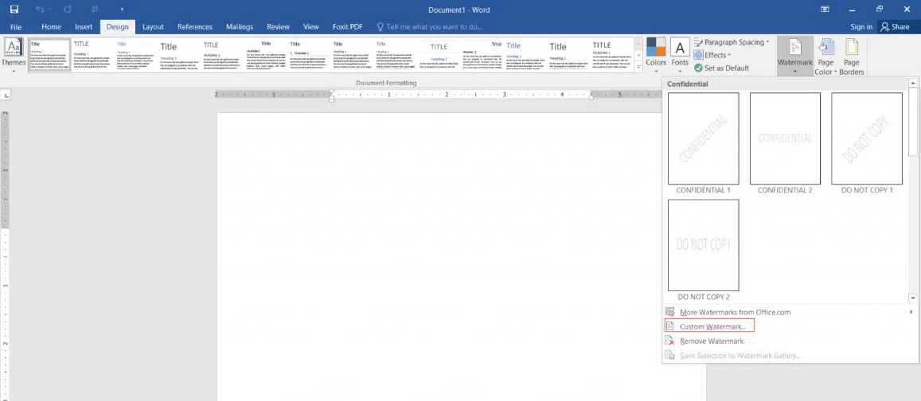Toggle the Watermark dropdown button
This screenshot has width=921, height=401.
(794, 56)
